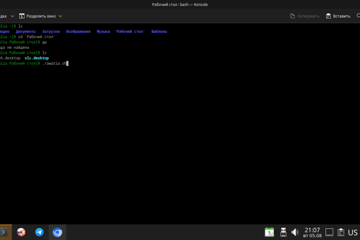Image resolution: width=360 pixels, height=240 pixels.
Task: Open the Chromium browser taskbar icon
Action: click(57, 232)
